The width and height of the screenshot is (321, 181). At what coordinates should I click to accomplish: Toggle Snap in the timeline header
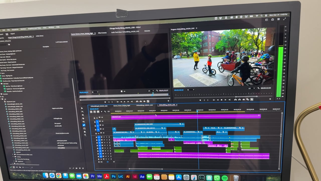coord(95,112)
